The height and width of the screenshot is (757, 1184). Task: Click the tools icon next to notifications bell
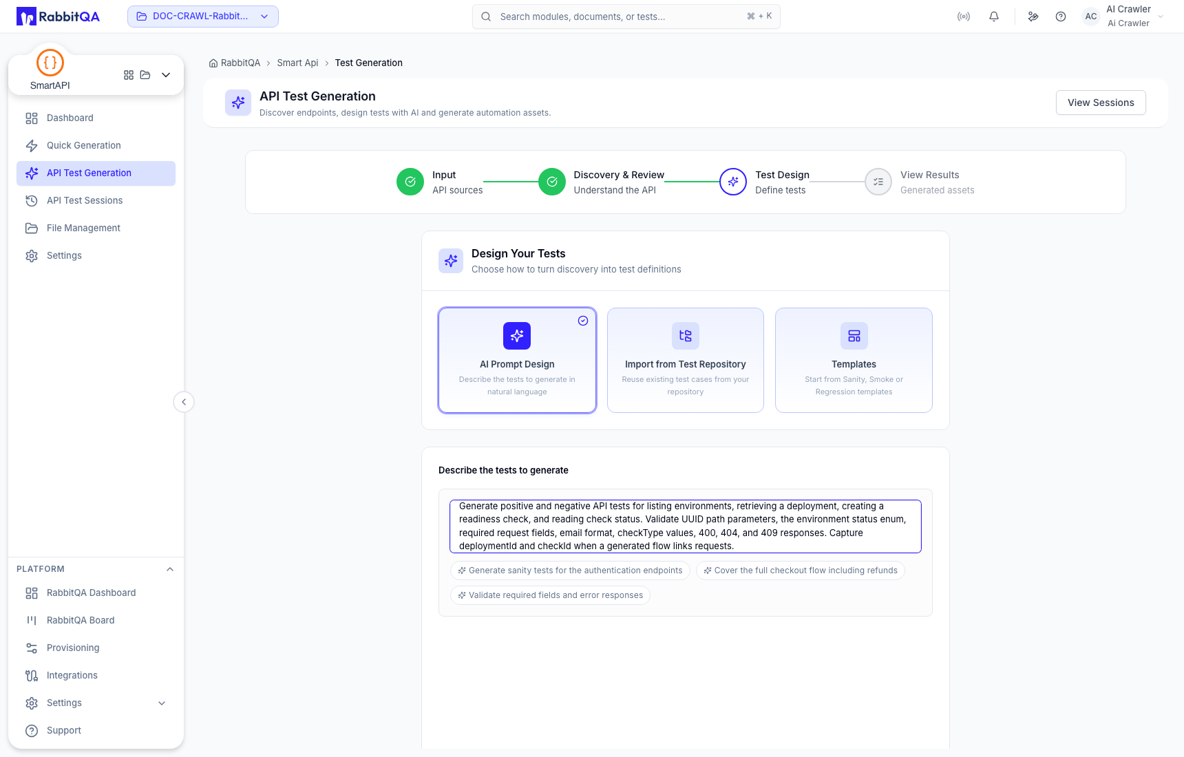[1033, 17]
